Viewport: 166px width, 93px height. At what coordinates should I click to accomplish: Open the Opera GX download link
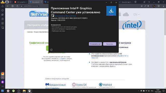[x=79, y=85]
